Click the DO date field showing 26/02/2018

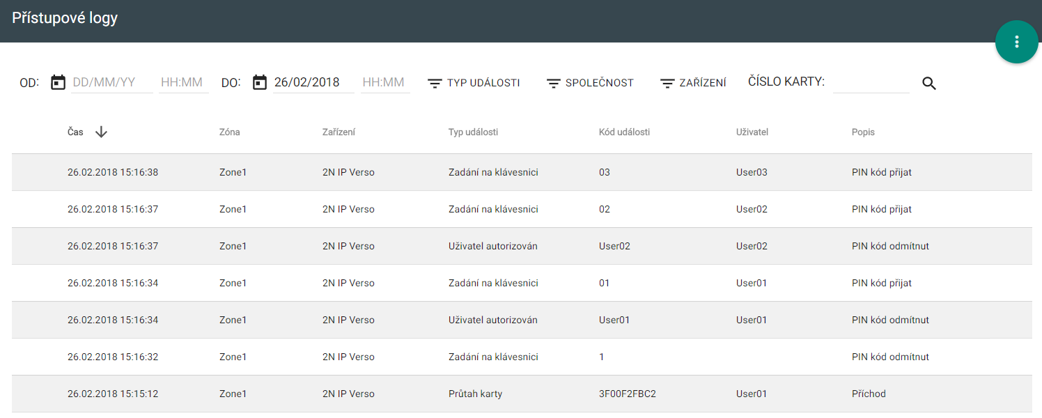pyautogui.click(x=313, y=82)
